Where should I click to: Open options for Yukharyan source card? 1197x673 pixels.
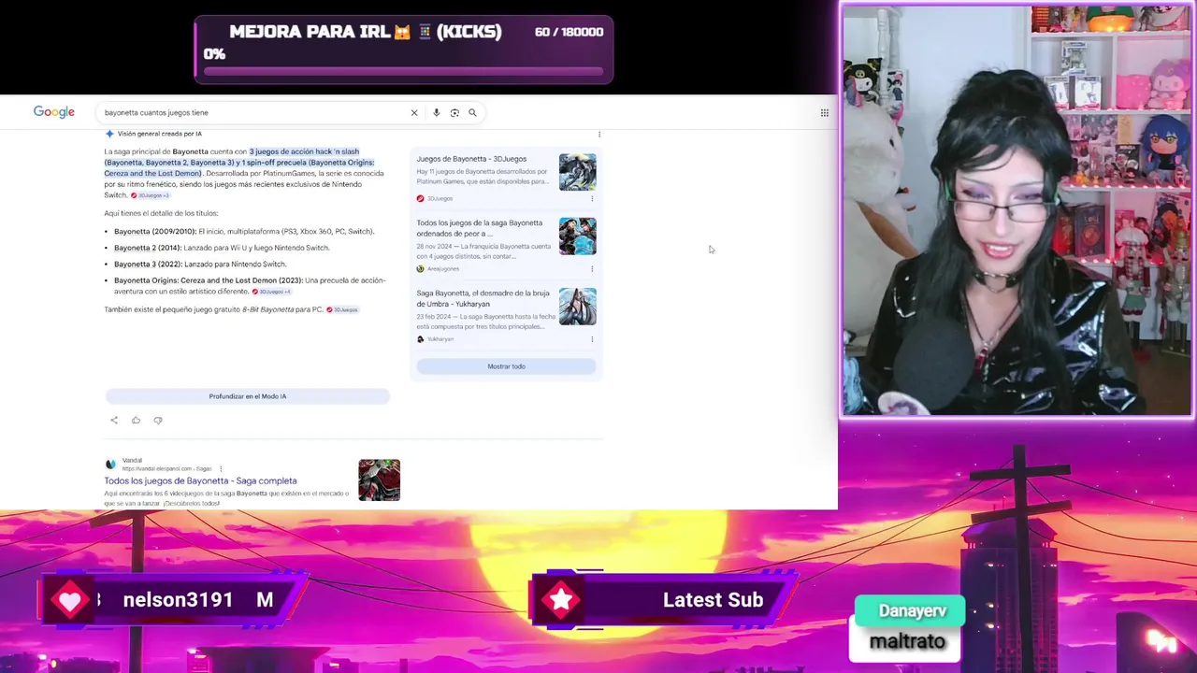click(592, 338)
